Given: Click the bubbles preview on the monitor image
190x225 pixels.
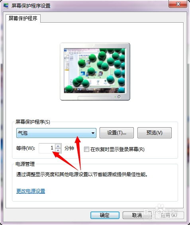Looking at the screenshot, I should 94,71.
